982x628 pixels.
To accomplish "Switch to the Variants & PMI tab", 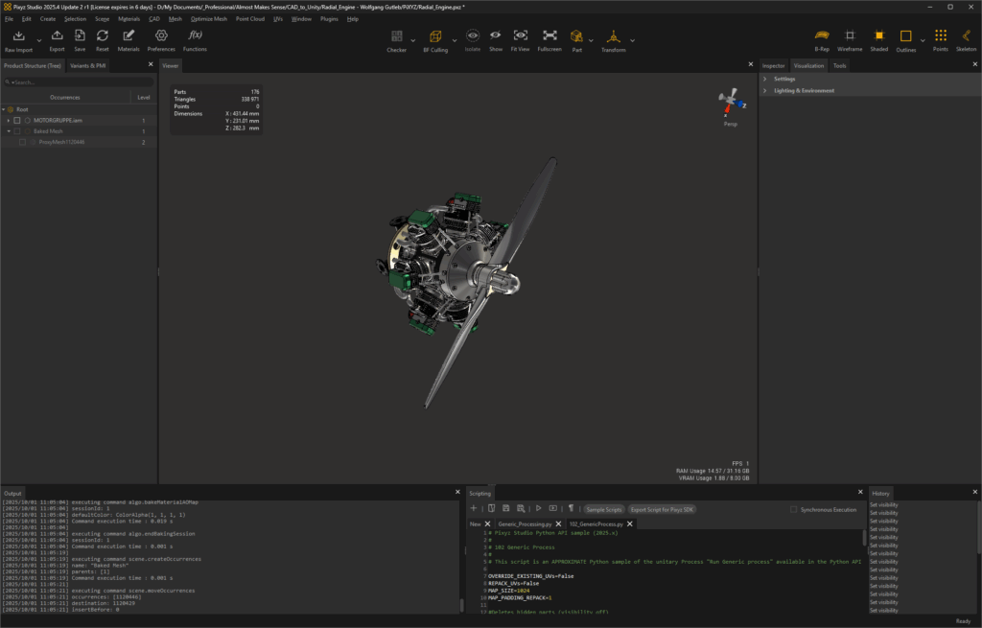I will (85, 65).
